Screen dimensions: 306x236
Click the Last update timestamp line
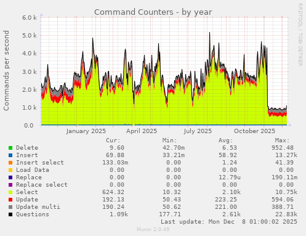(x=229, y=222)
